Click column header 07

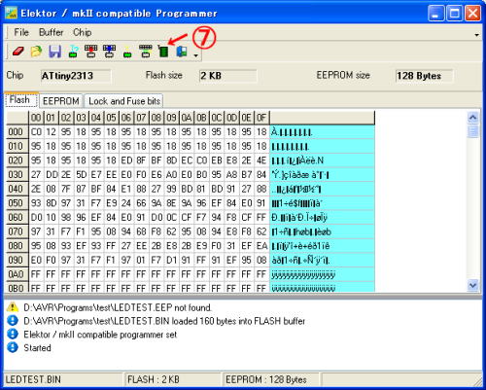point(141,118)
